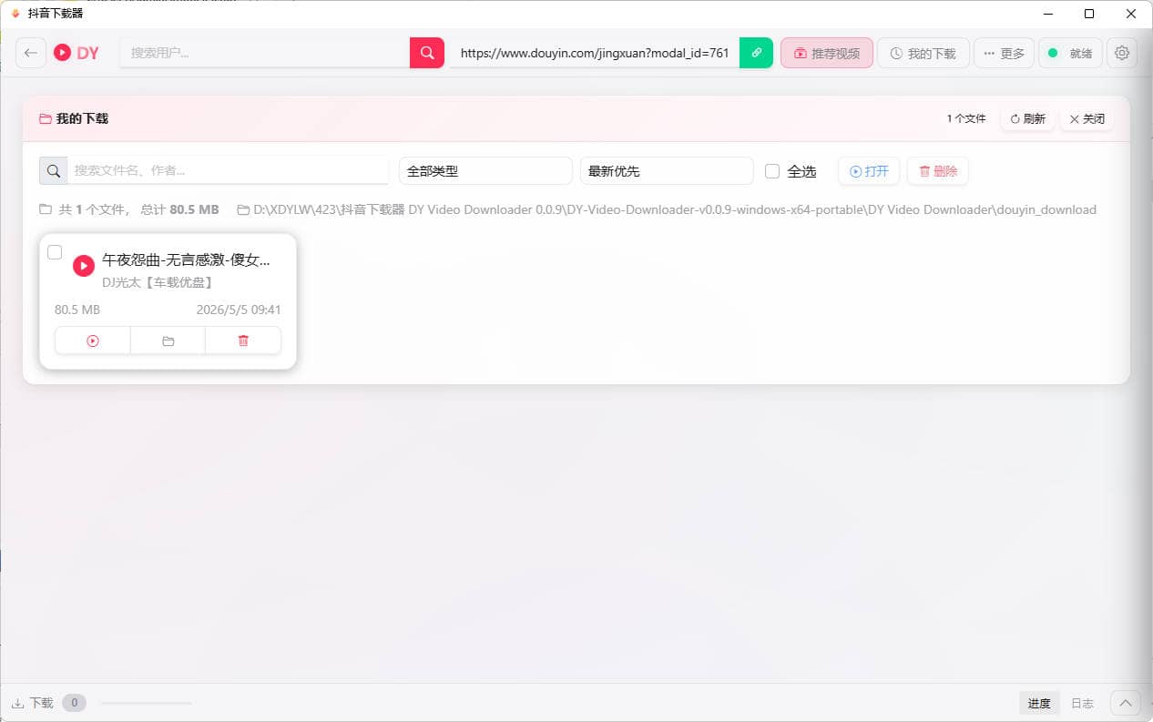Screen dimensions: 1153x722
Task: Click the red 删除 button
Action: pos(938,170)
